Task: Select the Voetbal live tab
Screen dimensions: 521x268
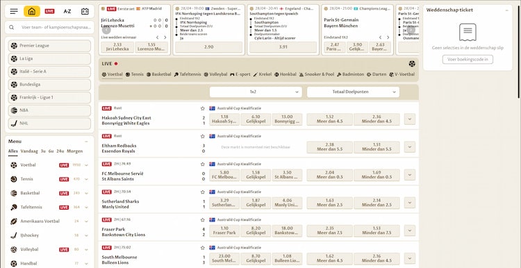Action: coord(113,74)
